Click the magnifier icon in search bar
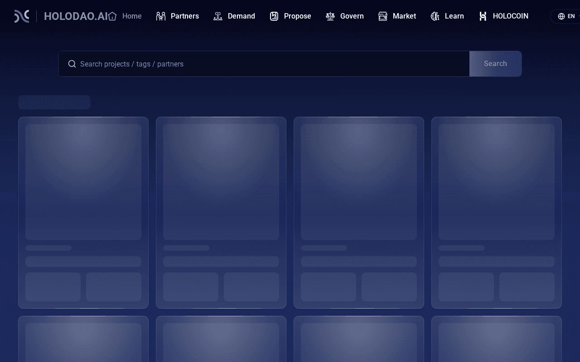The image size is (580, 362). [72, 64]
